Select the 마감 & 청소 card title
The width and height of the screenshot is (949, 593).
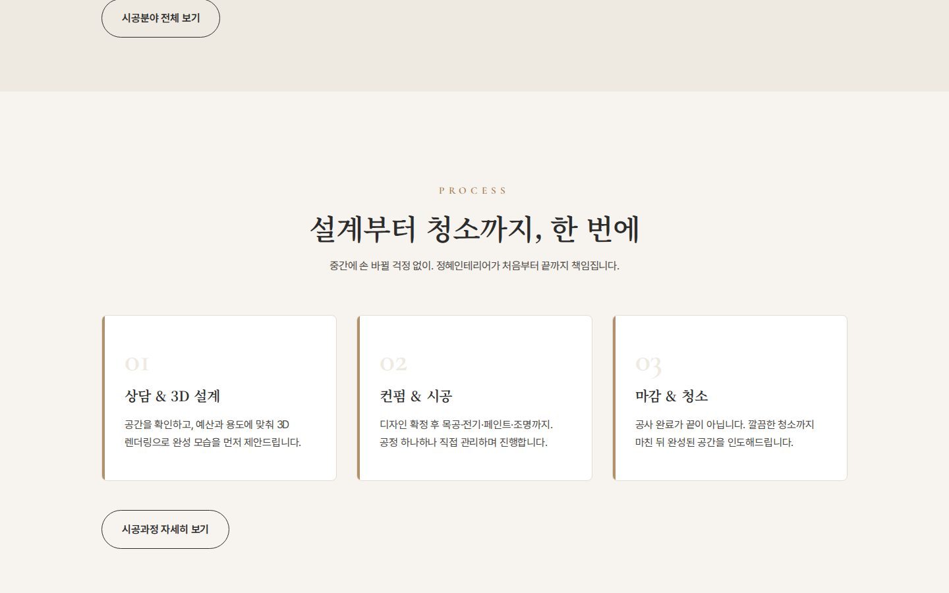tap(672, 396)
